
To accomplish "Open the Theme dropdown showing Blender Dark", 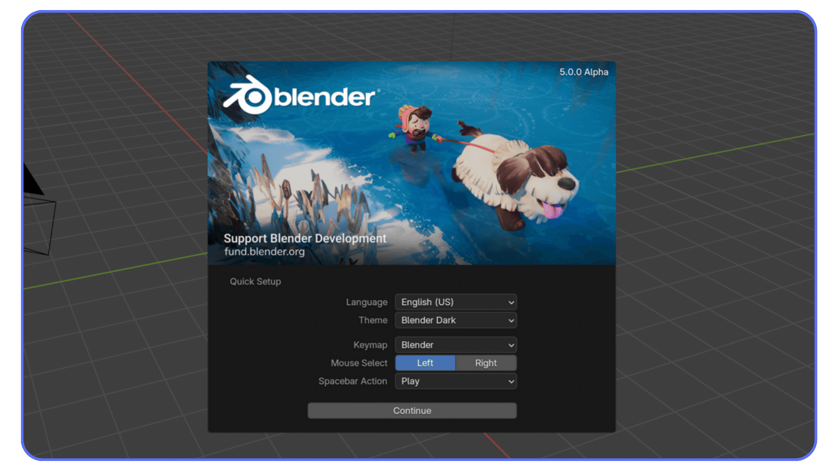I will tap(456, 320).
